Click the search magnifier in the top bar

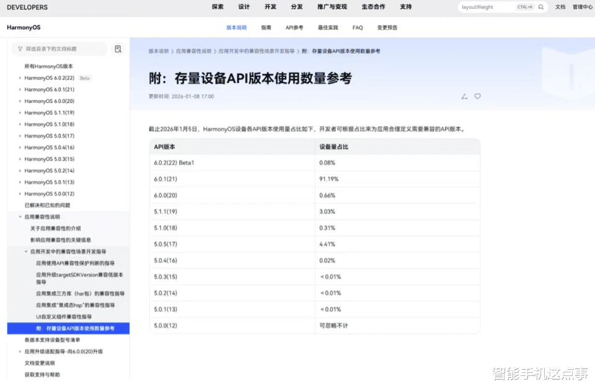pos(540,7)
